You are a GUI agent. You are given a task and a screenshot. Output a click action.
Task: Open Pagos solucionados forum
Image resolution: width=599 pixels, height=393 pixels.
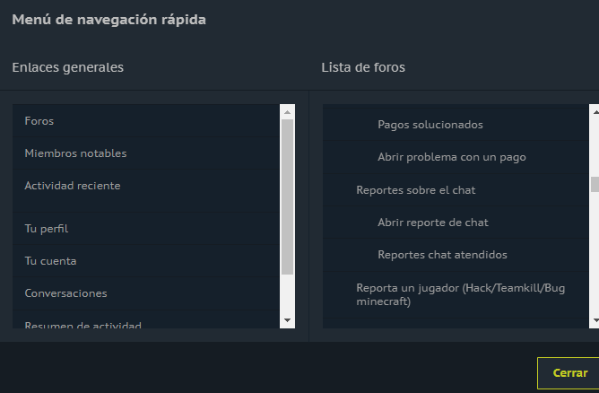click(x=430, y=125)
